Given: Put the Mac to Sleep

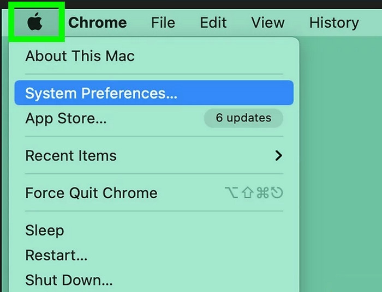Looking at the screenshot, I should point(154,230).
